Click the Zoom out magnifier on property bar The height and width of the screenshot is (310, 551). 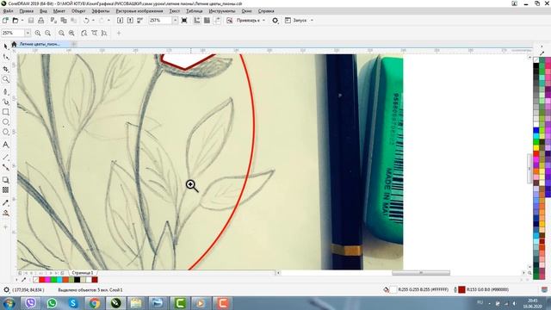(x=48, y=33)
